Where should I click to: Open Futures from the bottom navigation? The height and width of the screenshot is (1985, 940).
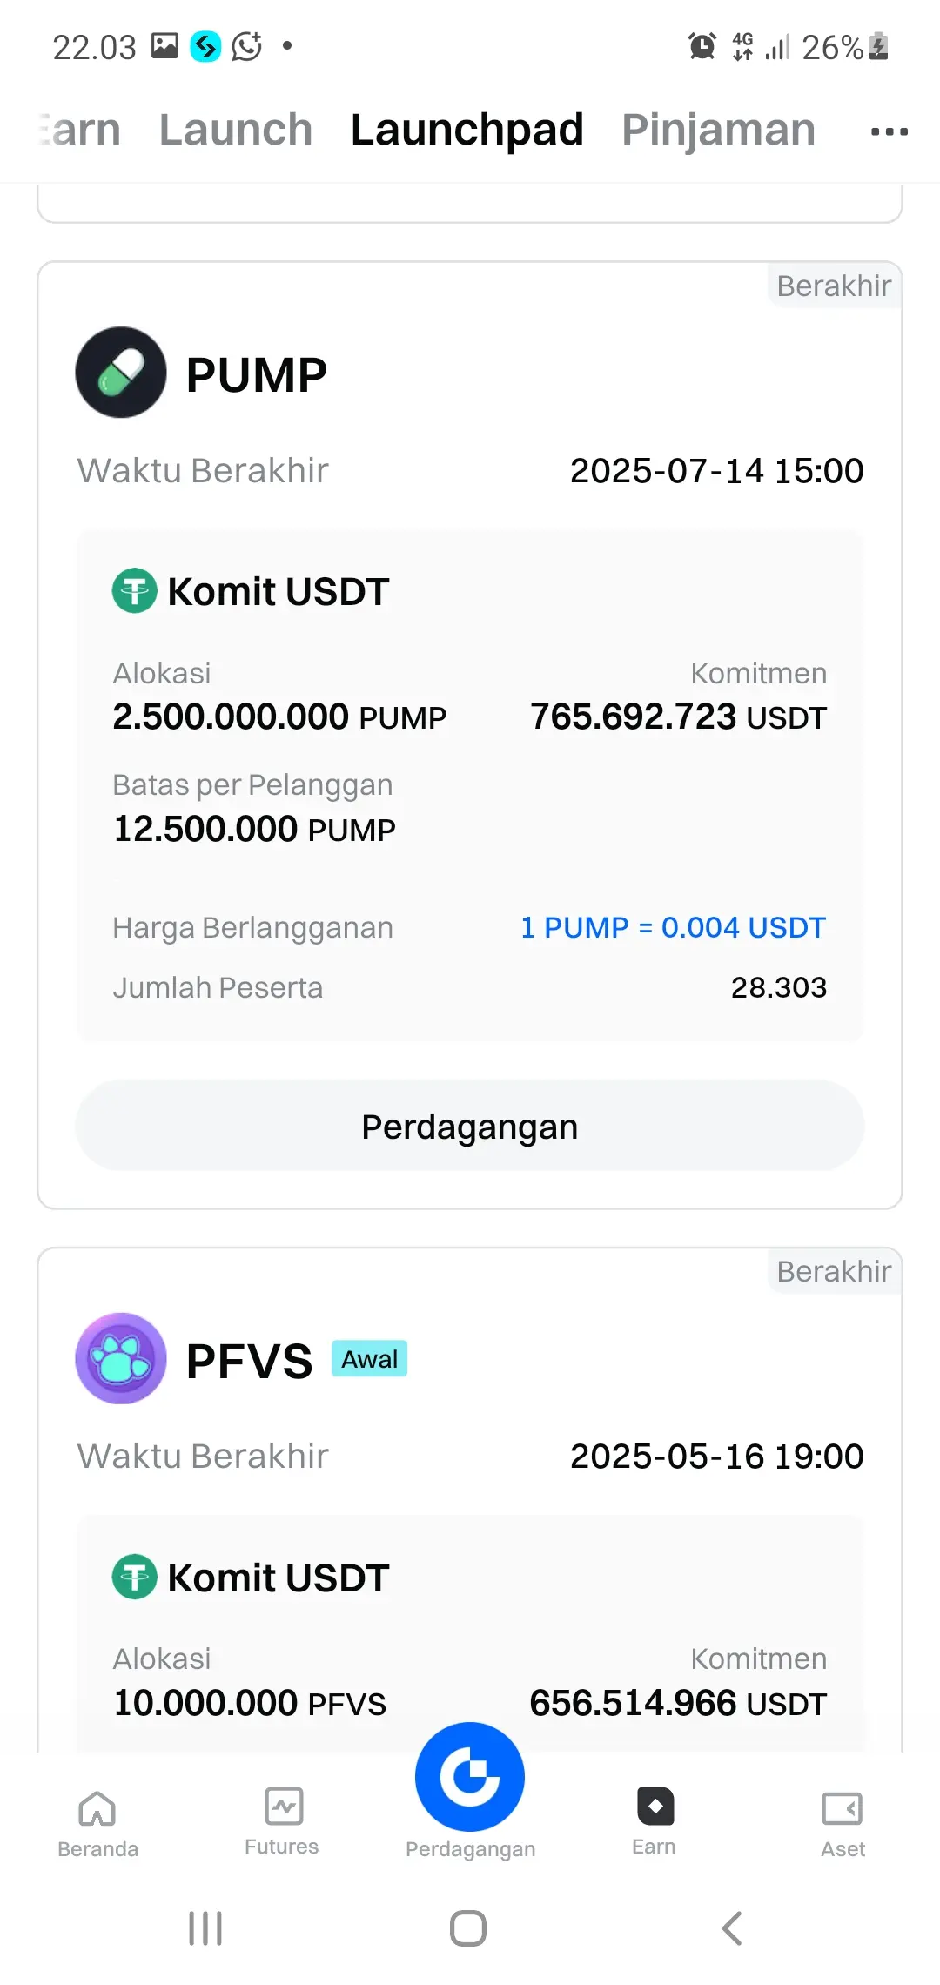[x=283, y=1807]
